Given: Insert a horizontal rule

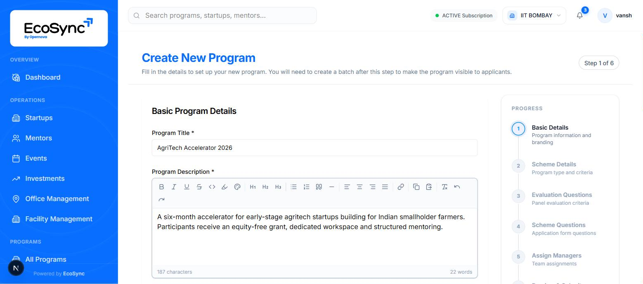Looking at the screenshot, I should 331,187.
